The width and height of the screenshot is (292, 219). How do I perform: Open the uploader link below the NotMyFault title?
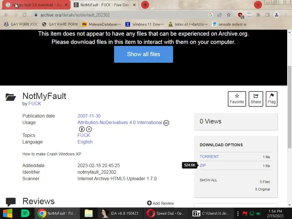click(x=35, y=104)
